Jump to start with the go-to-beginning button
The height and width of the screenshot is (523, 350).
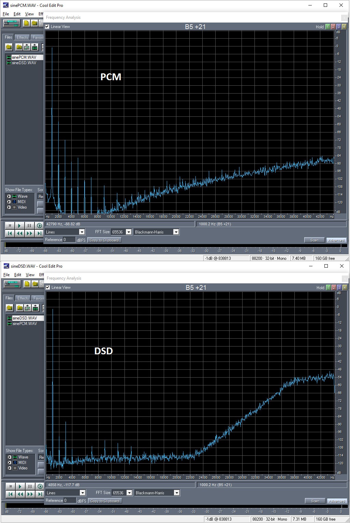pos(10,233)
